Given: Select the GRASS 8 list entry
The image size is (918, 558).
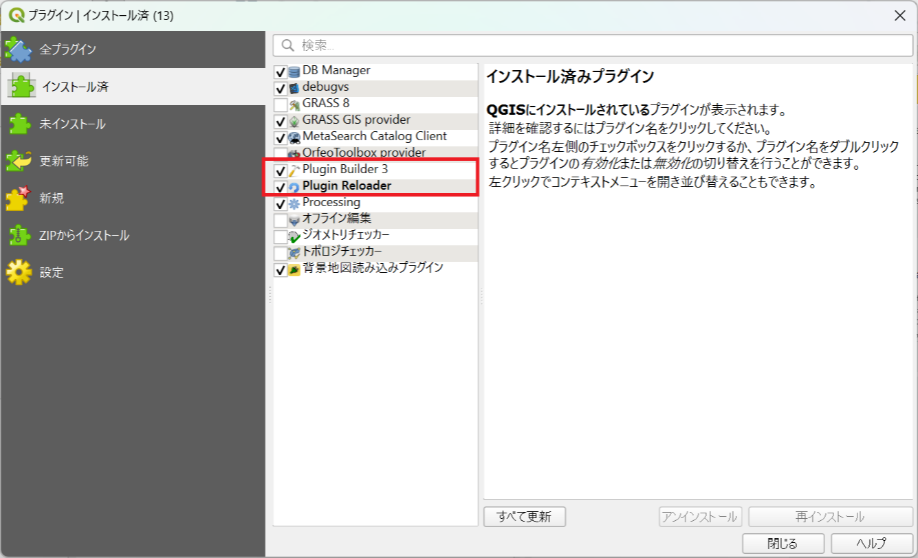Looking at the screenshot, I should 326,104.
